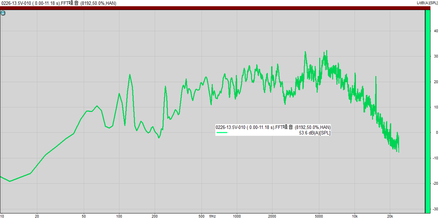Image resolution: width=439 pixels, height=219 pixels.
Task: Click the 2000 Hz axis tick label
Action: pos(272,216)
